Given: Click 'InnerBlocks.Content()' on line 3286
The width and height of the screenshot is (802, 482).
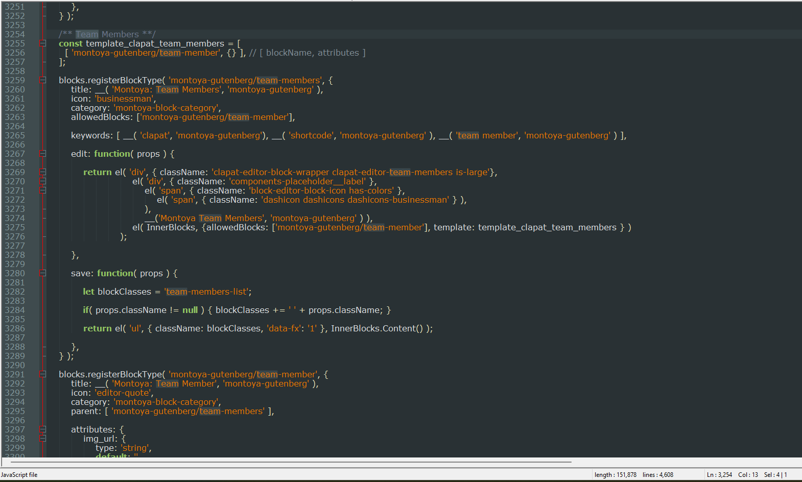Looking at the screenshot, I should pyautogui.click(x=377, y=328).
